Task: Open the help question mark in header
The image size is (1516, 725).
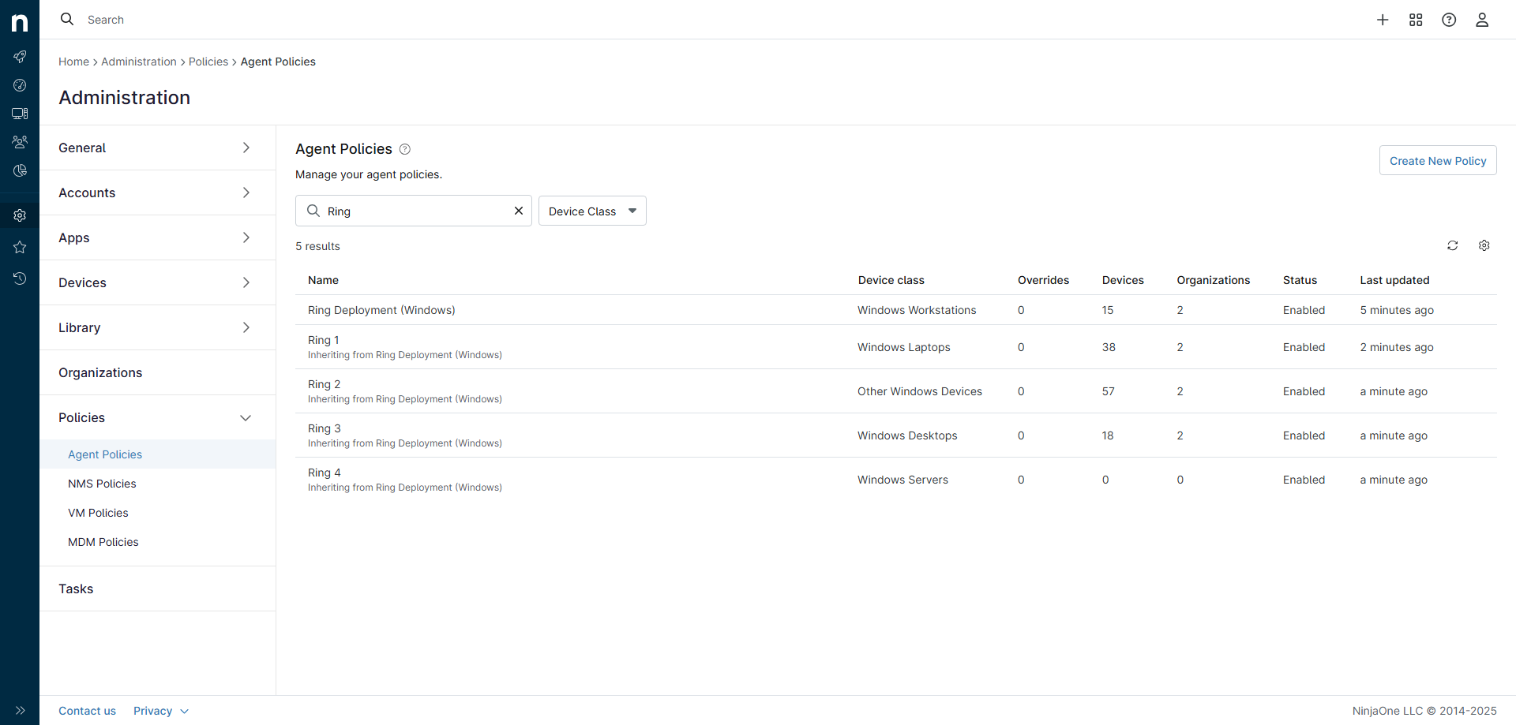Action: (x=1449, y=20)
